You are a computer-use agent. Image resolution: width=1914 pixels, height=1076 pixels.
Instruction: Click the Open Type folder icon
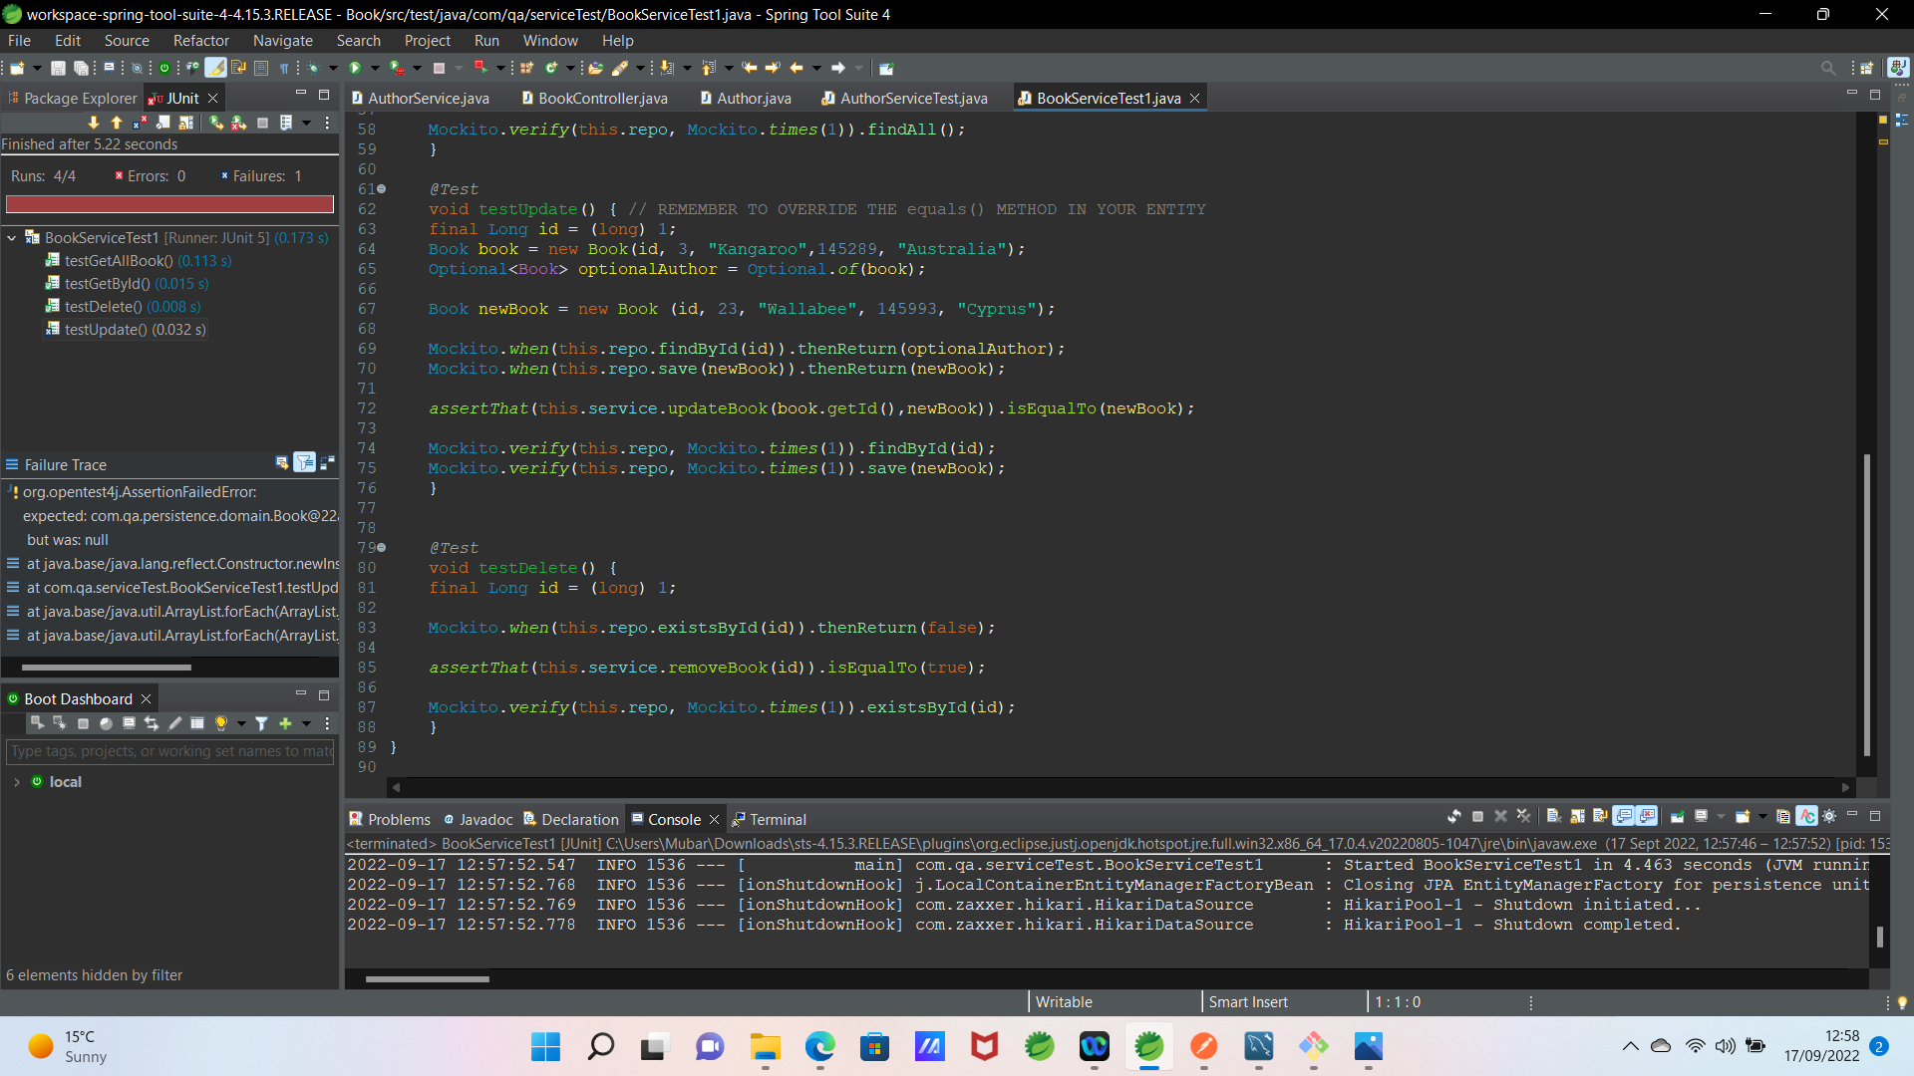pos(595,68)
